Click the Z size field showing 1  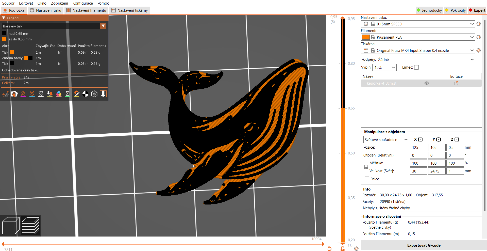coord(455,171)
